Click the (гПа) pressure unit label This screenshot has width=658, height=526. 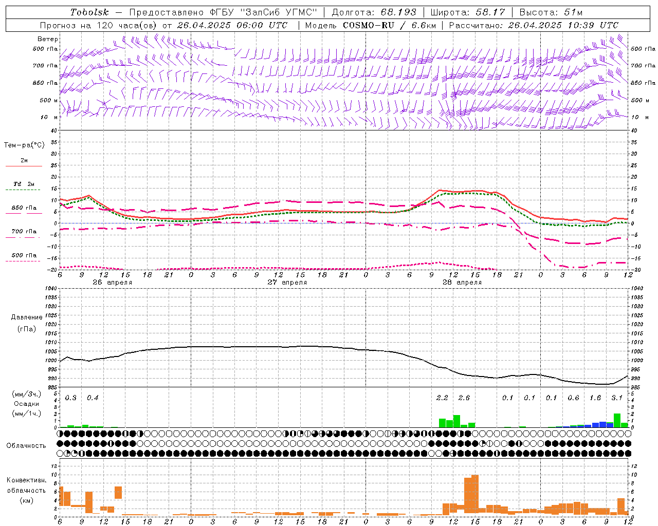click(26, 329)
